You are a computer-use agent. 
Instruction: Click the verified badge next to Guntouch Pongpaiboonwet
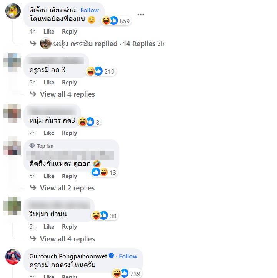tap(112, 256)
